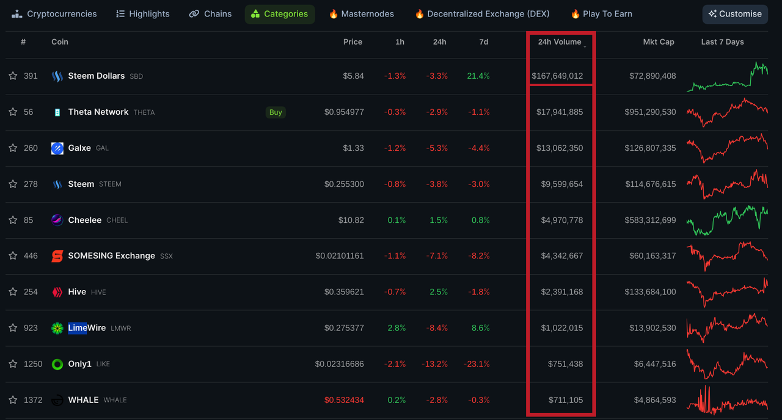The image size is (782, 420).
Task: Star the SOMESING Exchange row
Action: (x=13, y=256)
